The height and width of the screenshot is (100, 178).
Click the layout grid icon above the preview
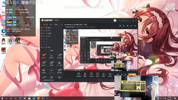click(127, 26)
